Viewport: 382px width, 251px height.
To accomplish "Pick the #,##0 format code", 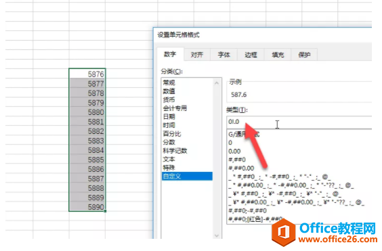I will coord(237,160).
